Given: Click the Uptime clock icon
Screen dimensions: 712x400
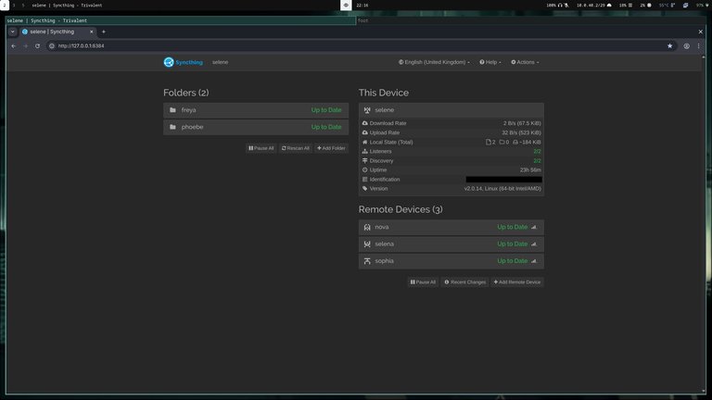Looking at the screenshot, I should 364,169.
